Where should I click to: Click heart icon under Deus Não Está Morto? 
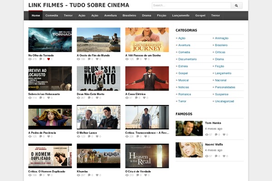(x=97, y=98)
